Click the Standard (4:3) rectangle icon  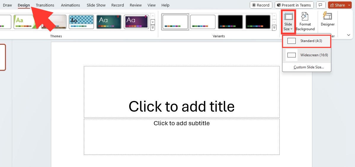point(291,41)
